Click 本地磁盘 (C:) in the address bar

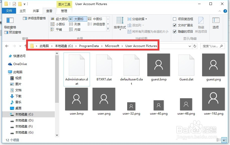64,46
